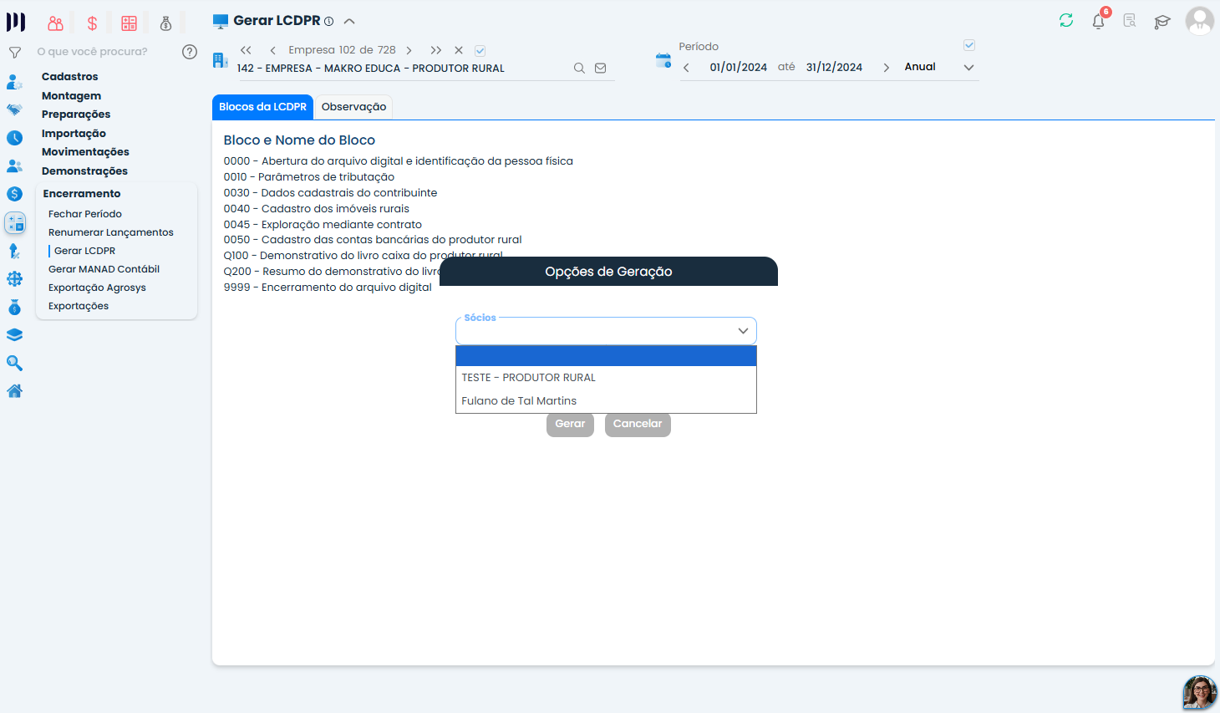Advance to the next period arrow

coord(886,68)
